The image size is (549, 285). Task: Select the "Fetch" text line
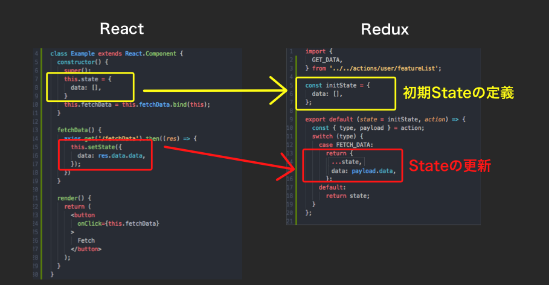tap(86, 240)
